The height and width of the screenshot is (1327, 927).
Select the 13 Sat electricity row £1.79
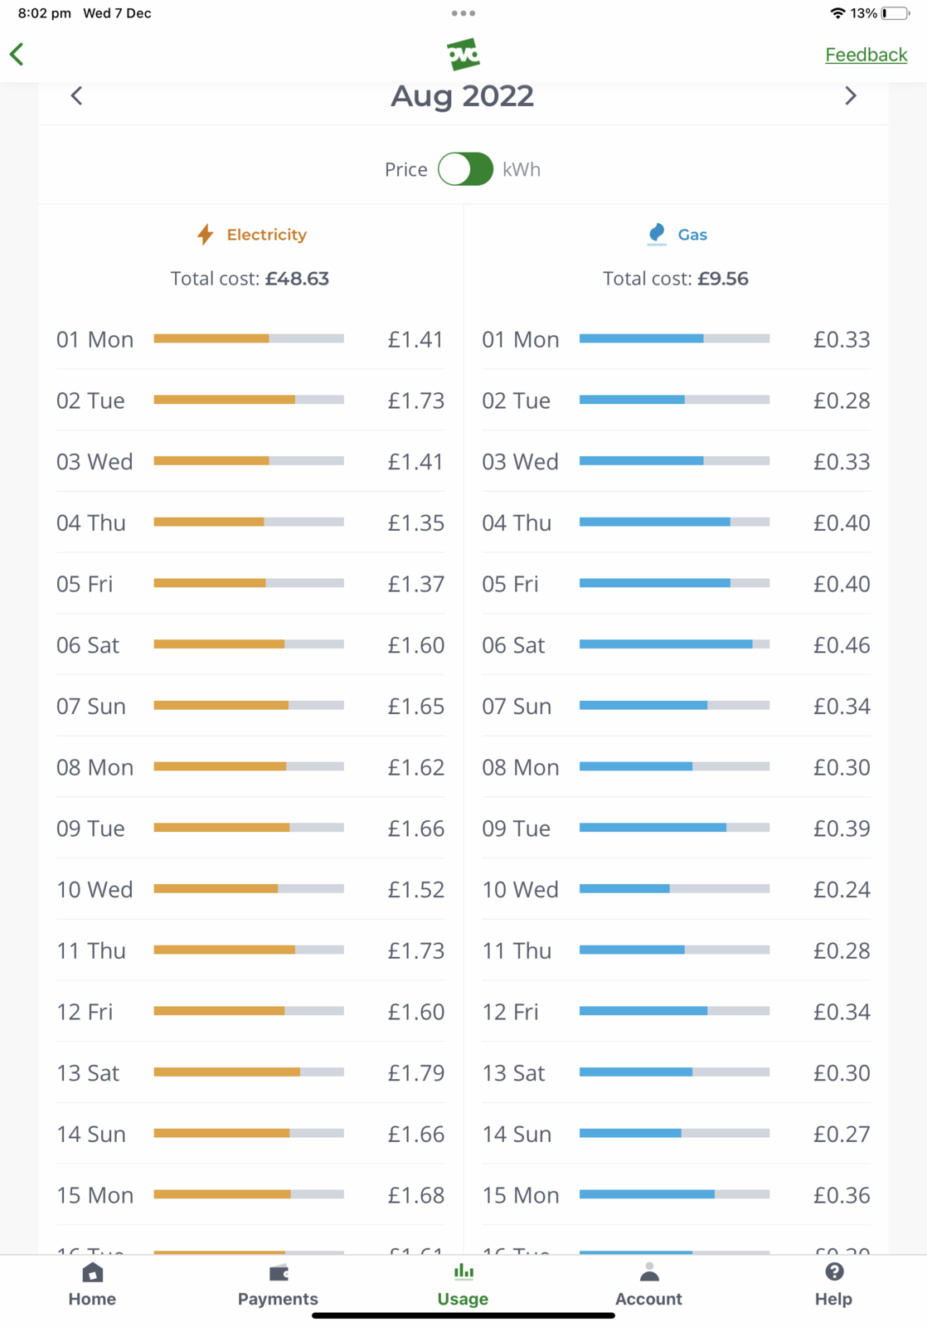pyautogui.click(x=250, y=1072)
